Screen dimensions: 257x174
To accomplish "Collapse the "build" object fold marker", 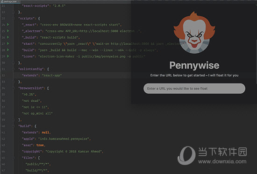I will (13, 126).
